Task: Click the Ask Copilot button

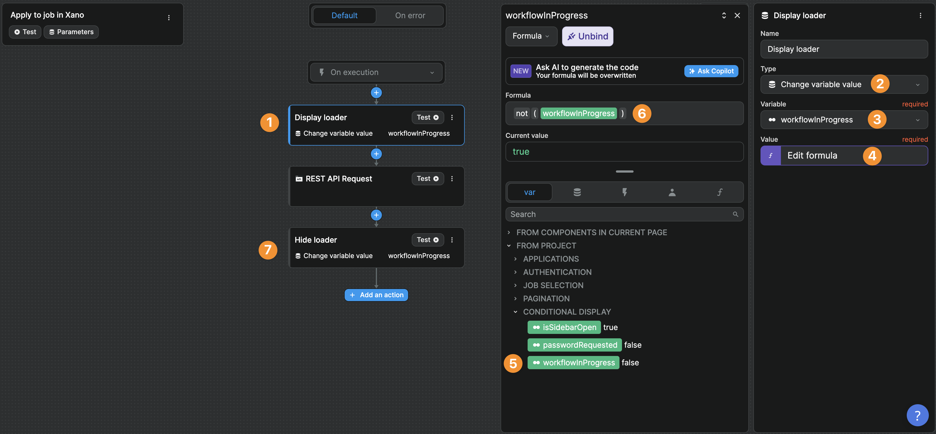Action: click(711, 71)
